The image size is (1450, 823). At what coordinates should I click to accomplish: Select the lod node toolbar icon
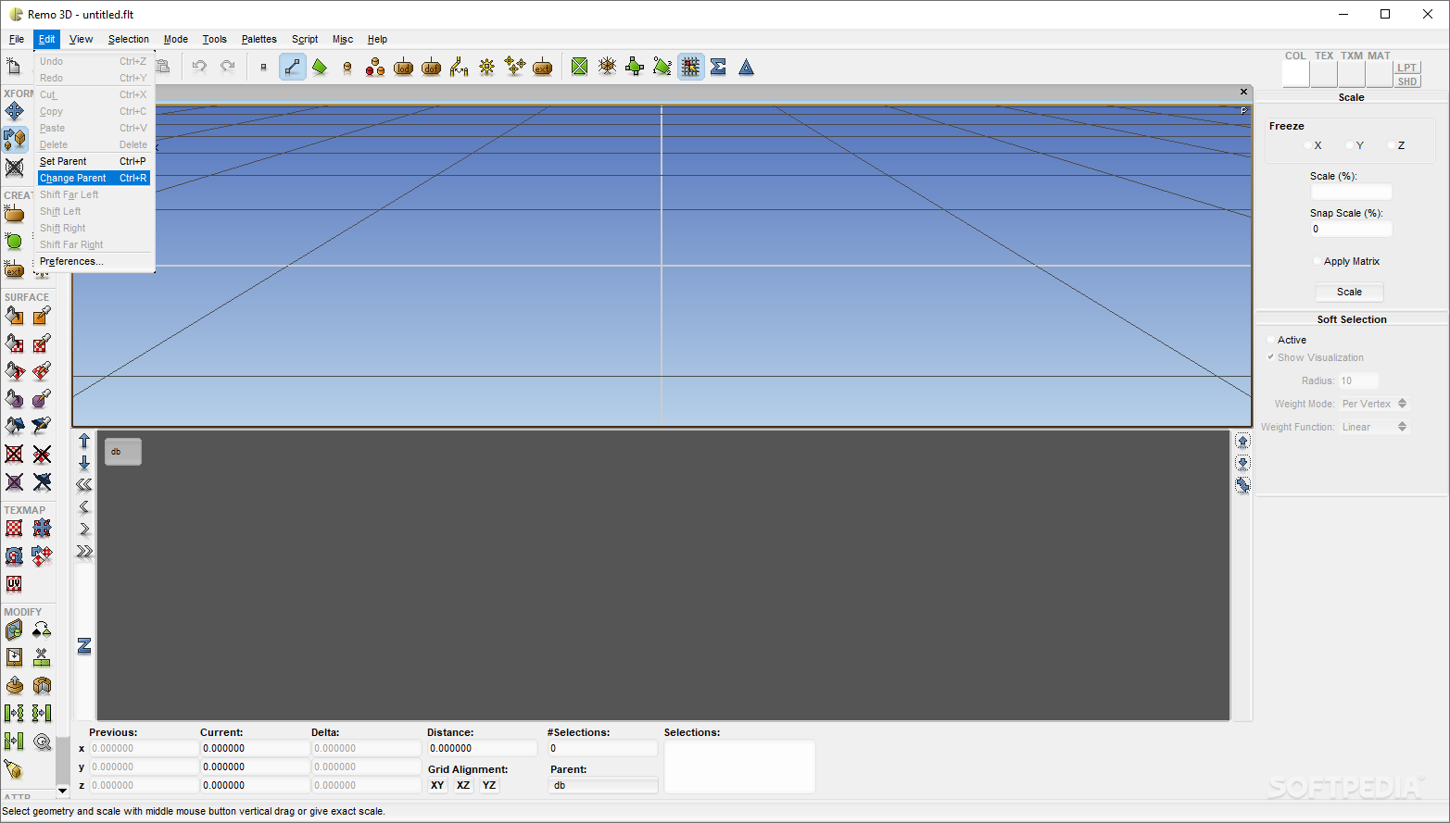click(x=404, y=67)
